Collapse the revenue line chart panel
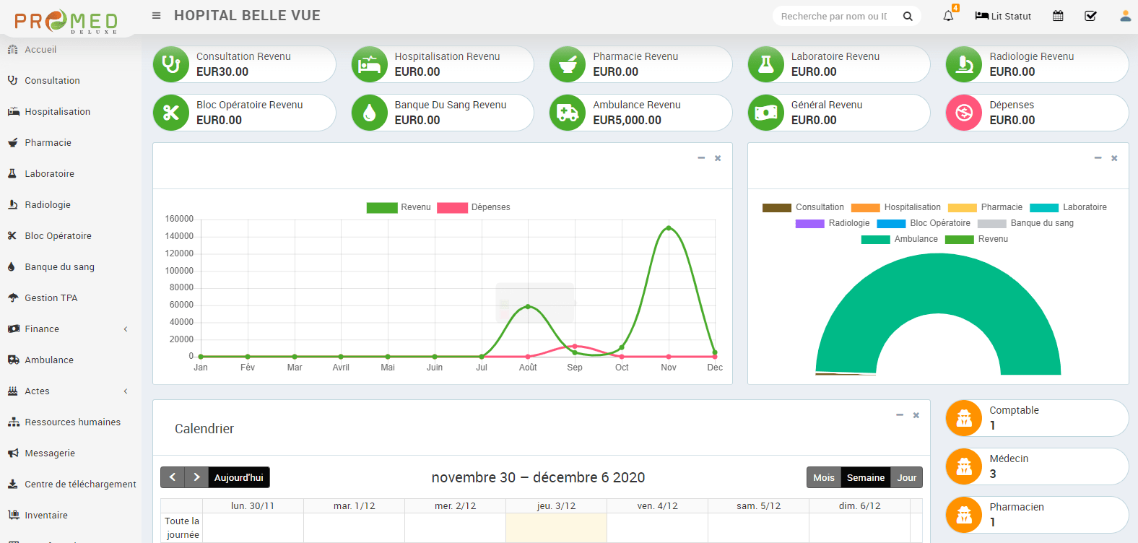The image size is (1138, 543). point(701,158)
